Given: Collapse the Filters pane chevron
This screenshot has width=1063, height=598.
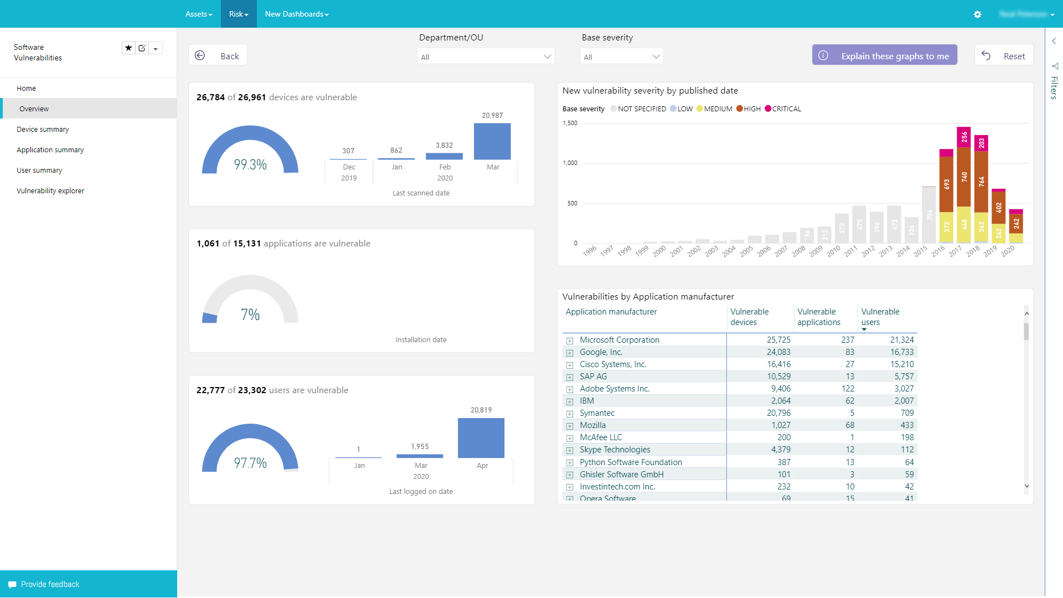Looking at the screenshot, I should (1054, 41).
